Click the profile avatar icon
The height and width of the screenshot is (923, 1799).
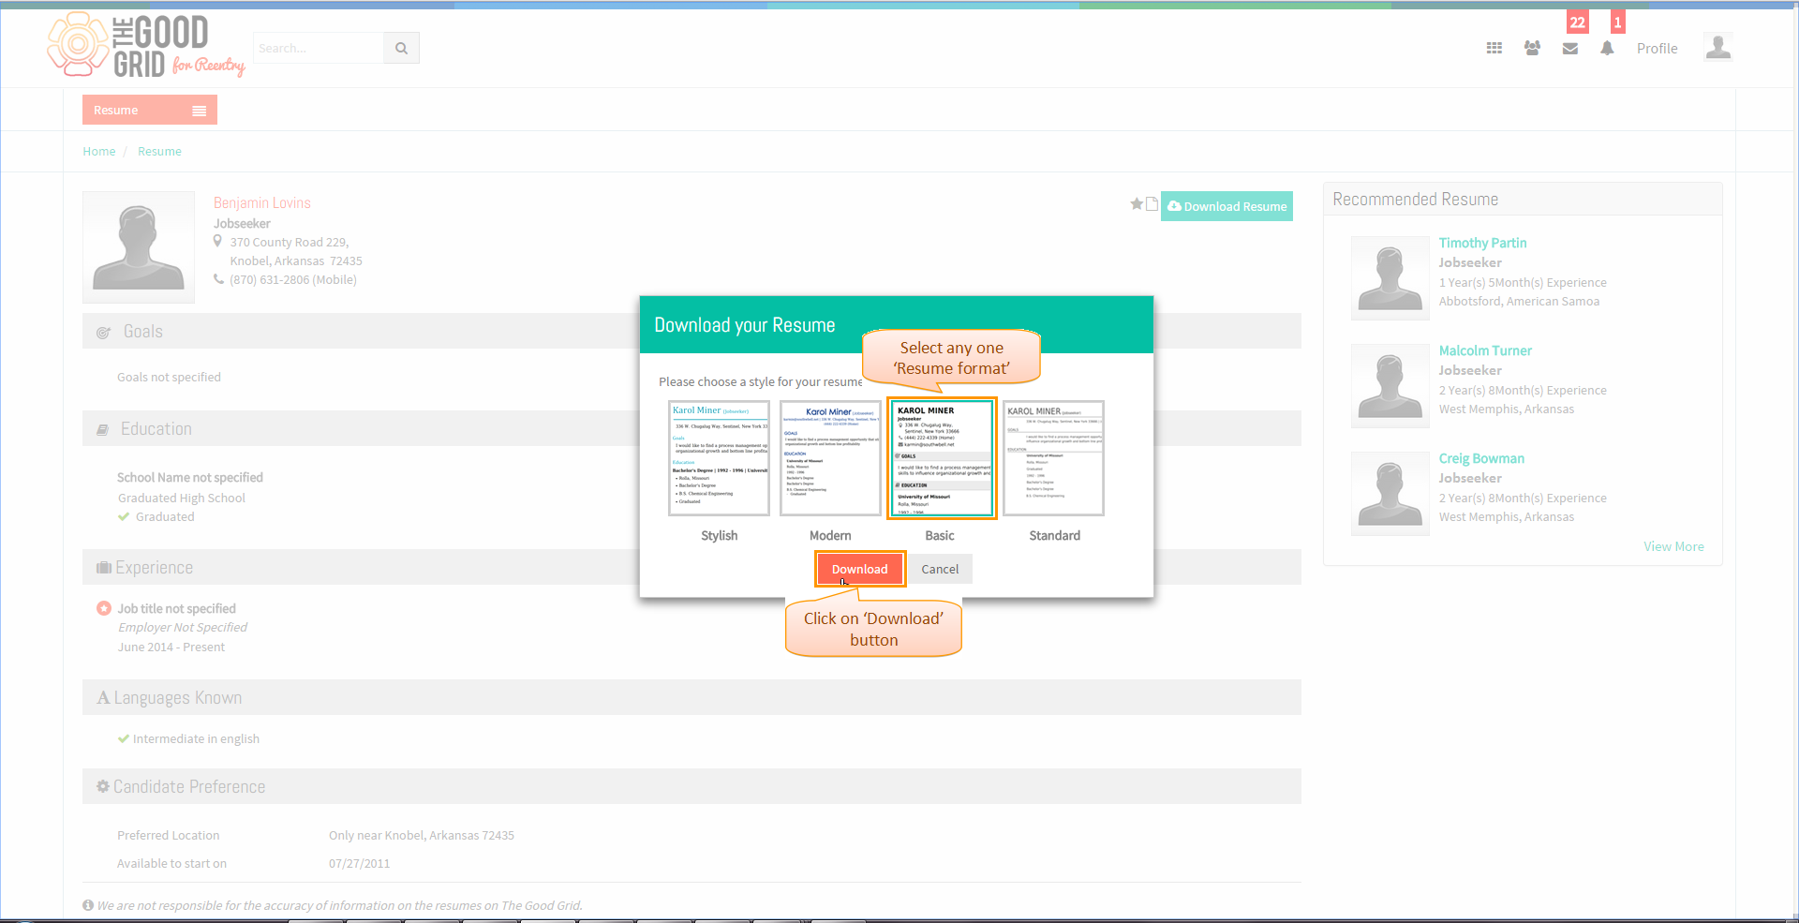pos(1717,47)
